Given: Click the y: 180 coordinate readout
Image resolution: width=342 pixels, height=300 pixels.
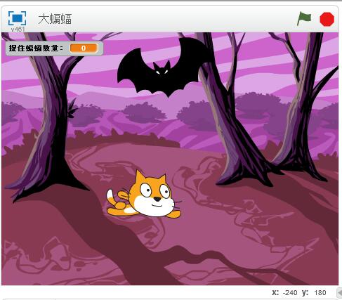Looking at the screenshot, I should 314,292.
